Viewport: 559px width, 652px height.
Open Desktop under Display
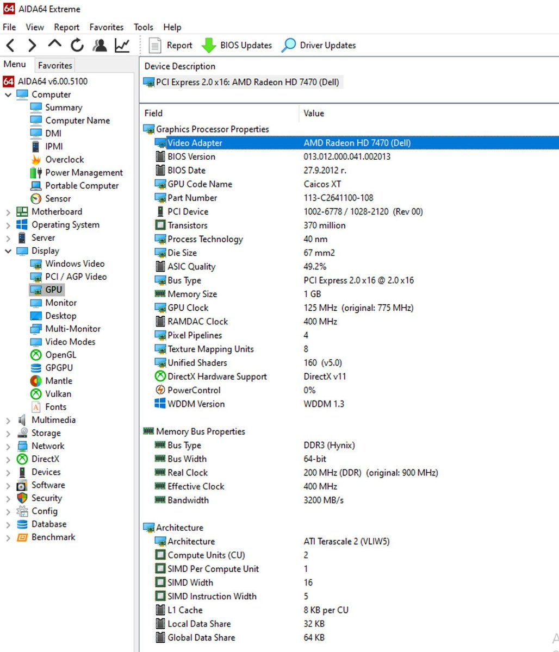[53, 316]
